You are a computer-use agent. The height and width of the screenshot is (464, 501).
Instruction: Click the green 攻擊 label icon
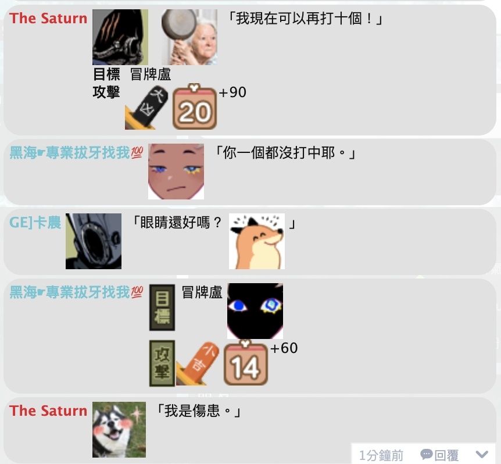162,363
